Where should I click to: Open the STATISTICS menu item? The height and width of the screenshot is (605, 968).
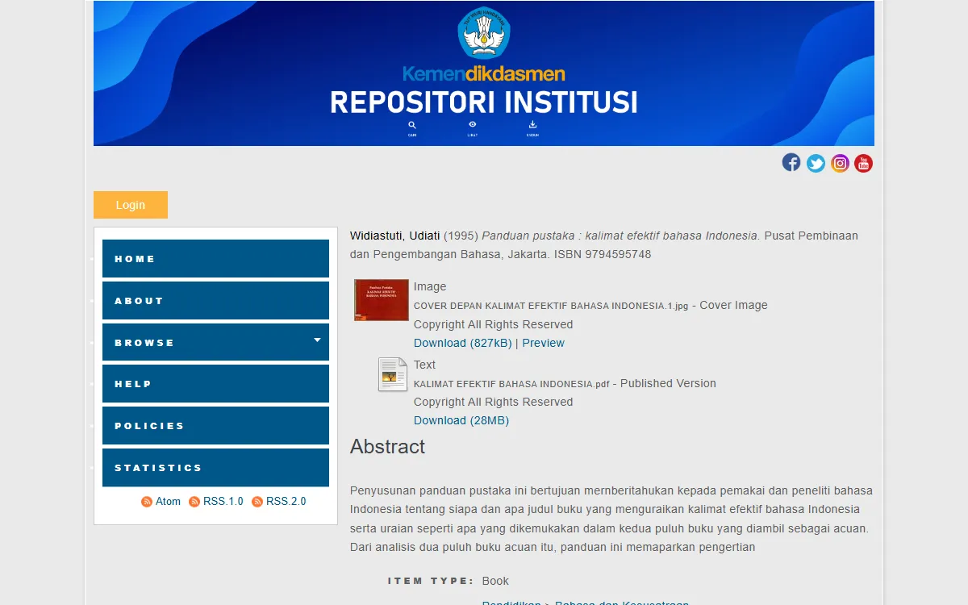(215, 468)
